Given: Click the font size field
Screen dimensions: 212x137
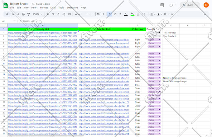Looking at the screenshot, I should pos(98,14).
